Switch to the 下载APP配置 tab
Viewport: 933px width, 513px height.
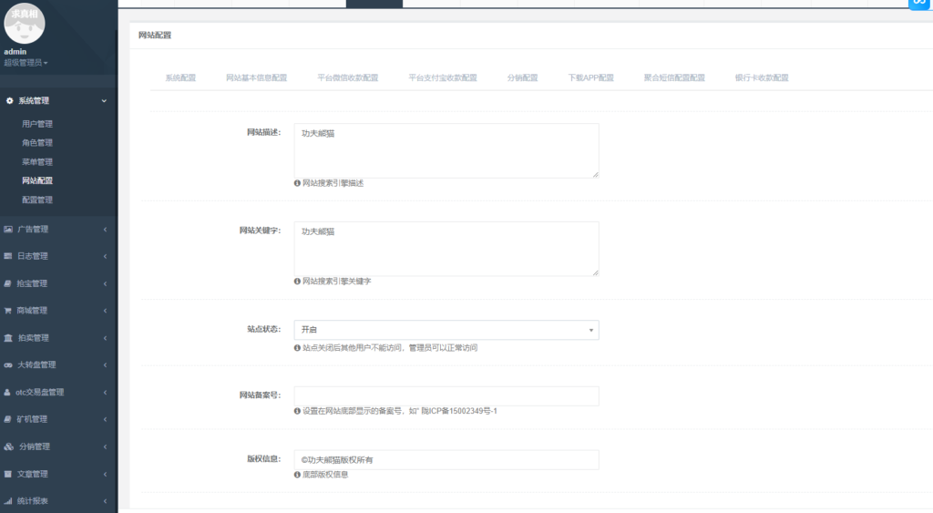[x=590, y=78]
